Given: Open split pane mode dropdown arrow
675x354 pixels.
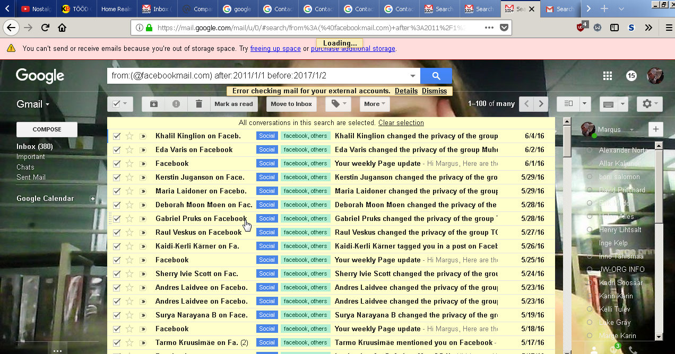Looking at the screenshot, I should tap(585, 104).
